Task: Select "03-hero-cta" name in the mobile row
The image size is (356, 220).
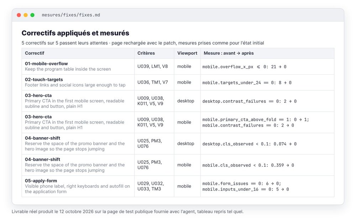Action: pyautogui.click(x=38, y=117)
